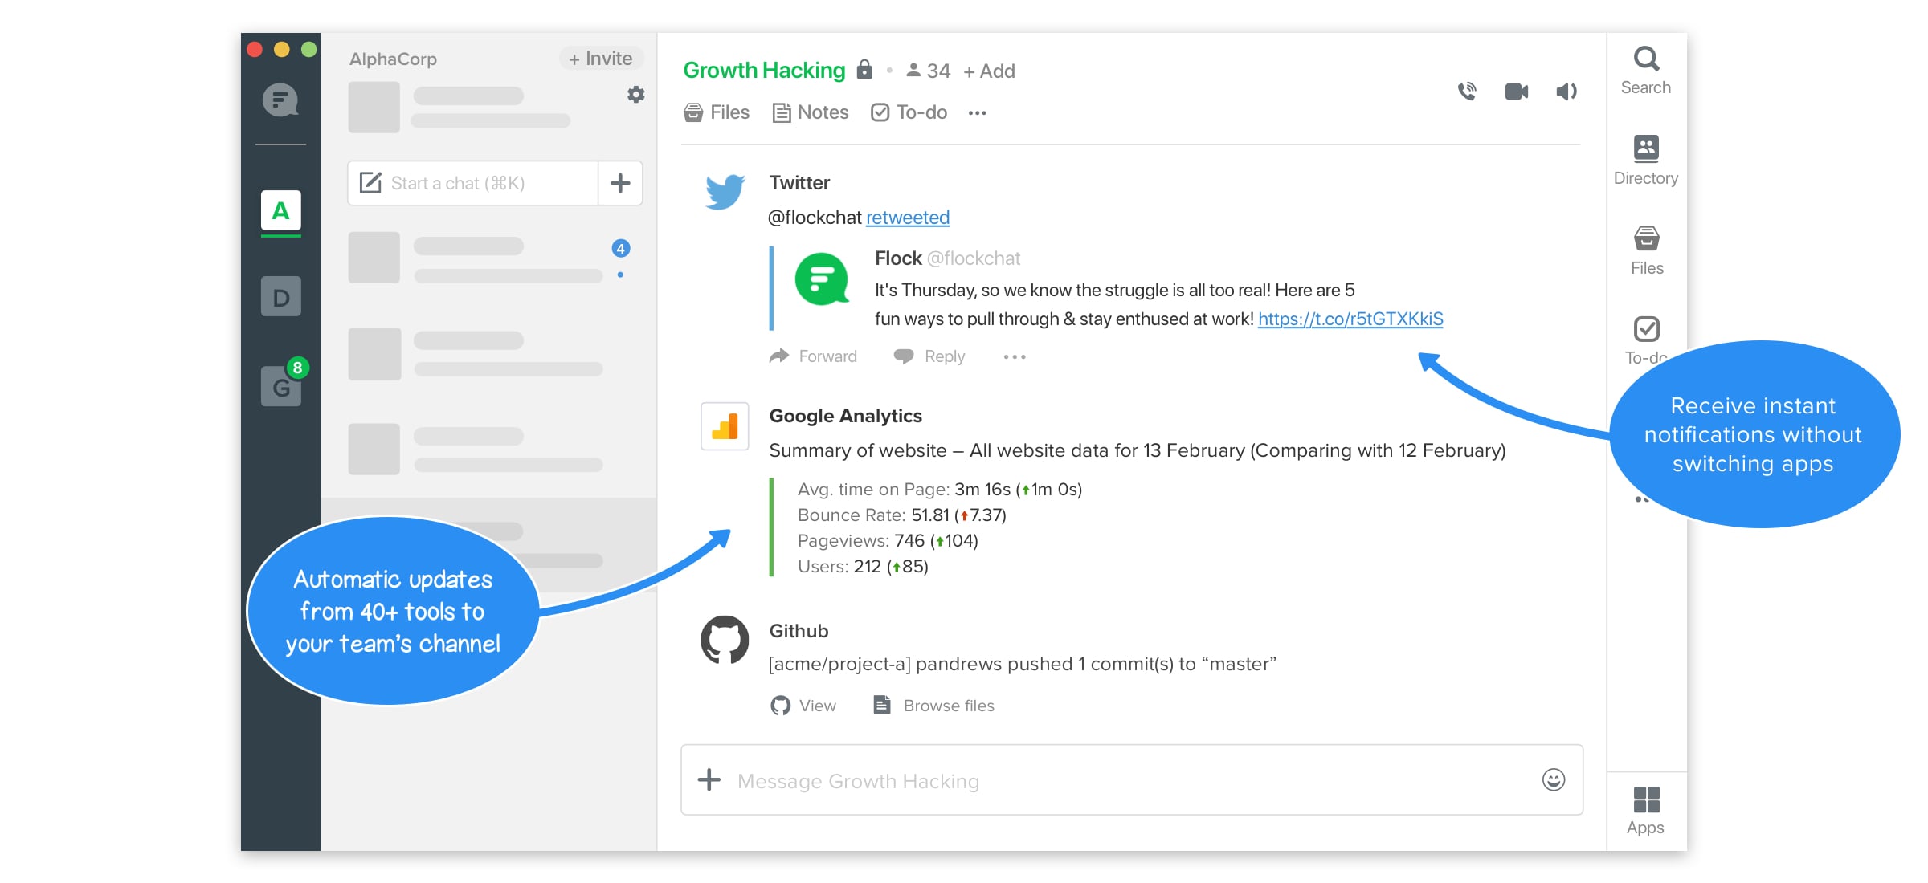
Task: Open Directory in right sidebar
Action: point(1646,161)
